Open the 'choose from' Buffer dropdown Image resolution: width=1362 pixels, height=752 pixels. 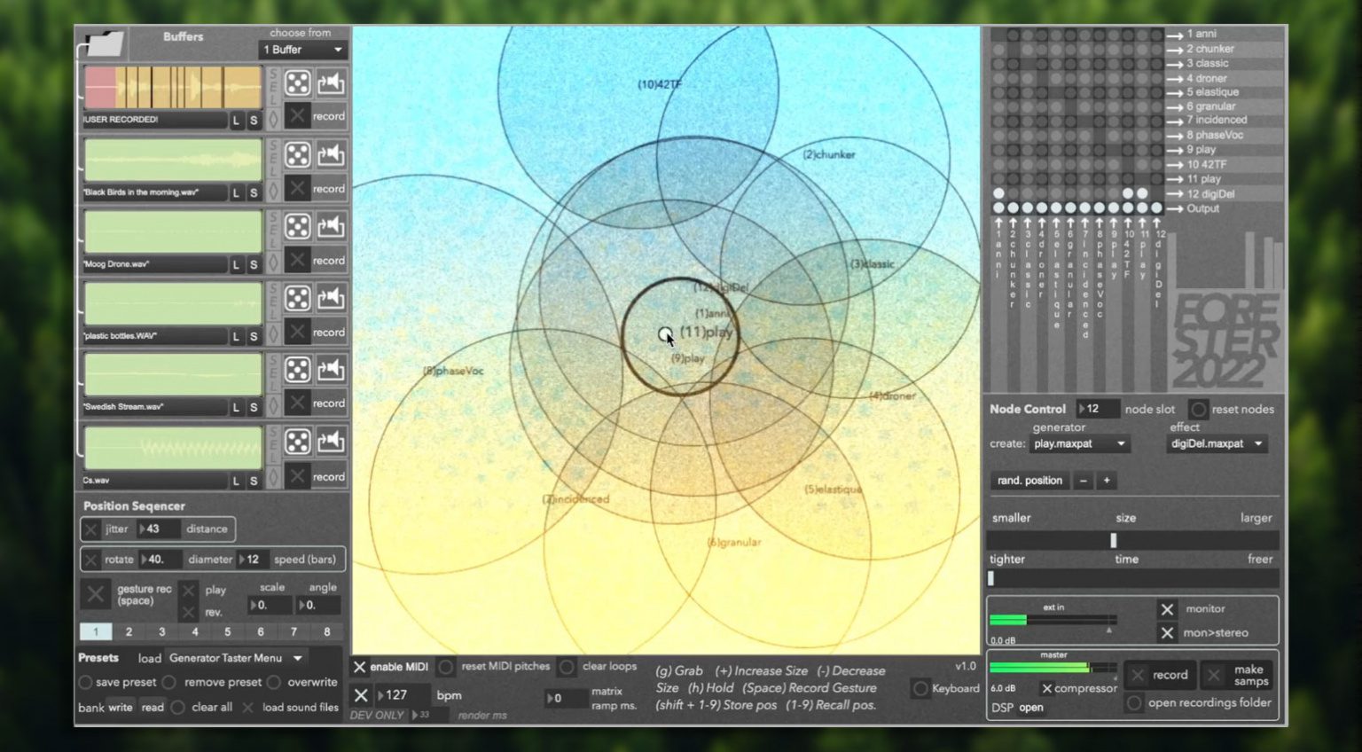coord(302,50)
